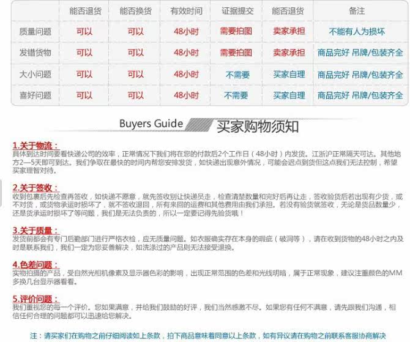This screenshot has width=410, height=342.
Task: Click the 能否换货 column header
Action: pos(135,11)
